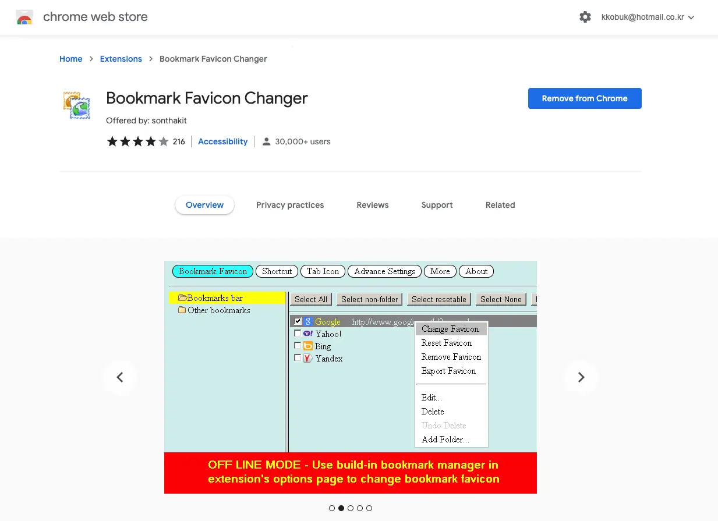
Task: Open the settings gear icon
Action: [585, 17]
